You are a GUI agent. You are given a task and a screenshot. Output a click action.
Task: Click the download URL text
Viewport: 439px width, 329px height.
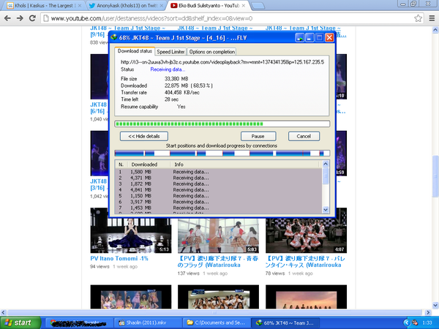[222, 62]
